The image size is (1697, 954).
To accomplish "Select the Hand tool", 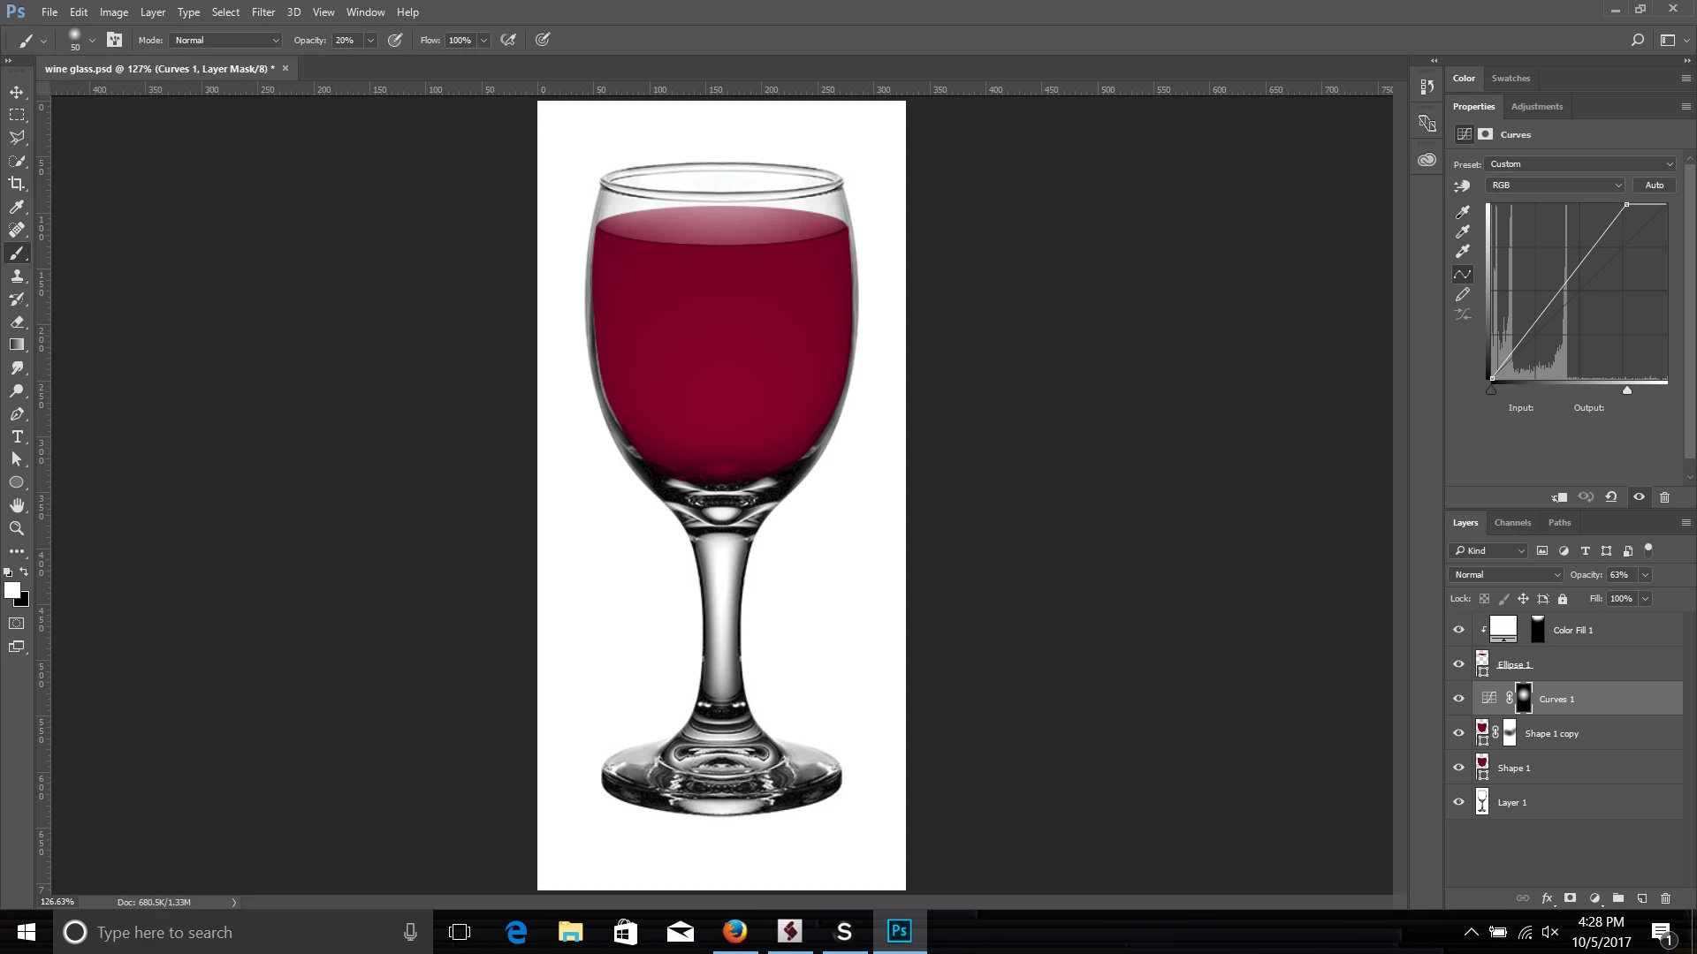I will [17, 505].
